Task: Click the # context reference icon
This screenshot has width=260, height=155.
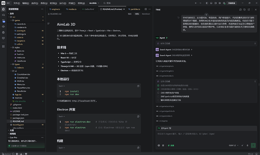Action: pyautogui.click(x=163, y=145)
